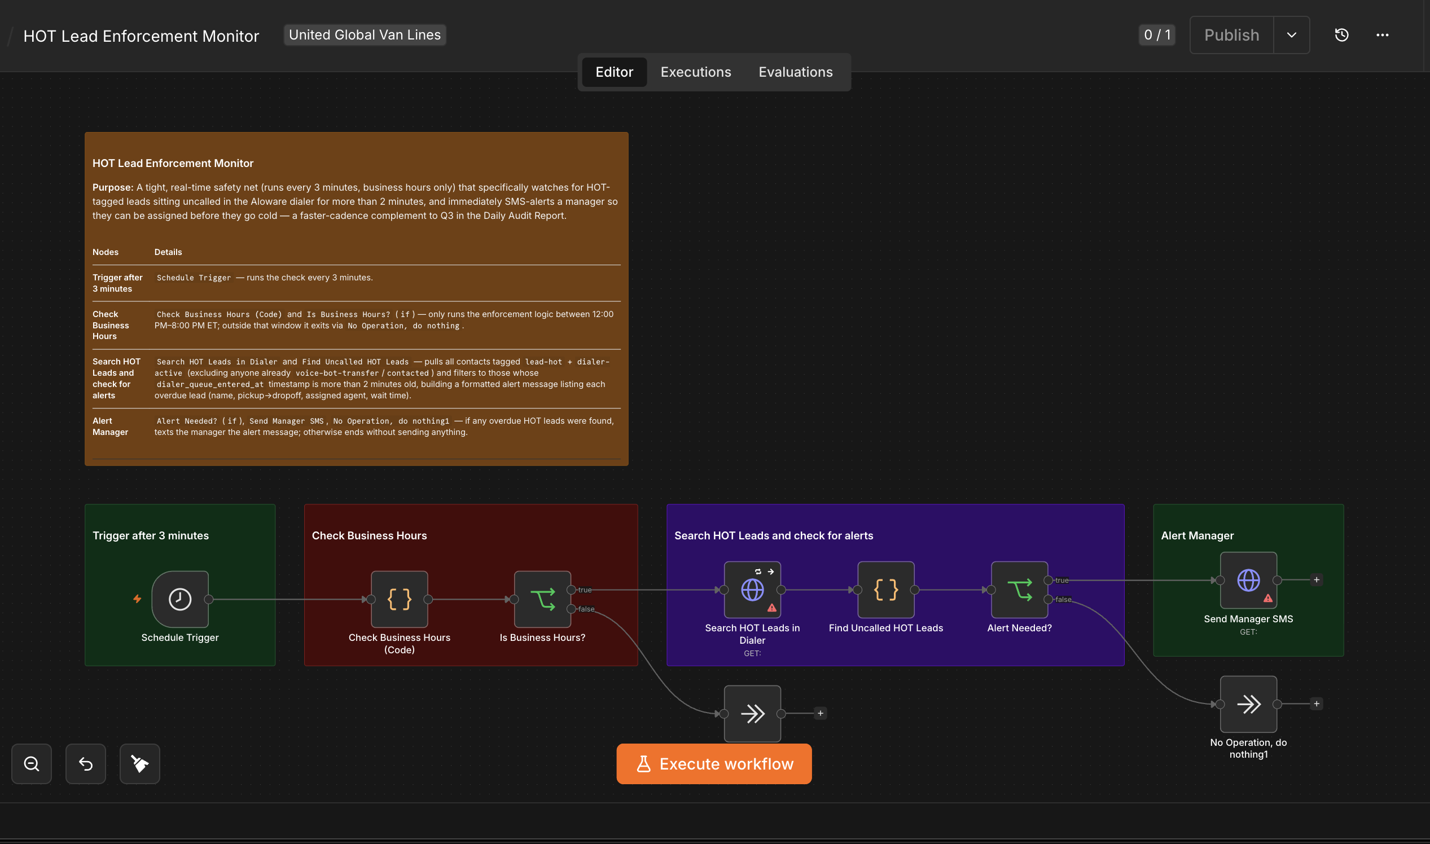Click the Alert Needed? label
Viewport: 1430px width, 844px height.
[x=1019, y=628]
